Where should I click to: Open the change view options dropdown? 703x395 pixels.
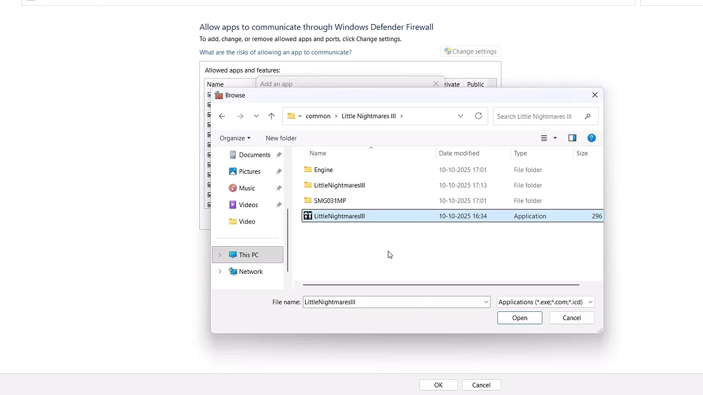click(555, 138)
